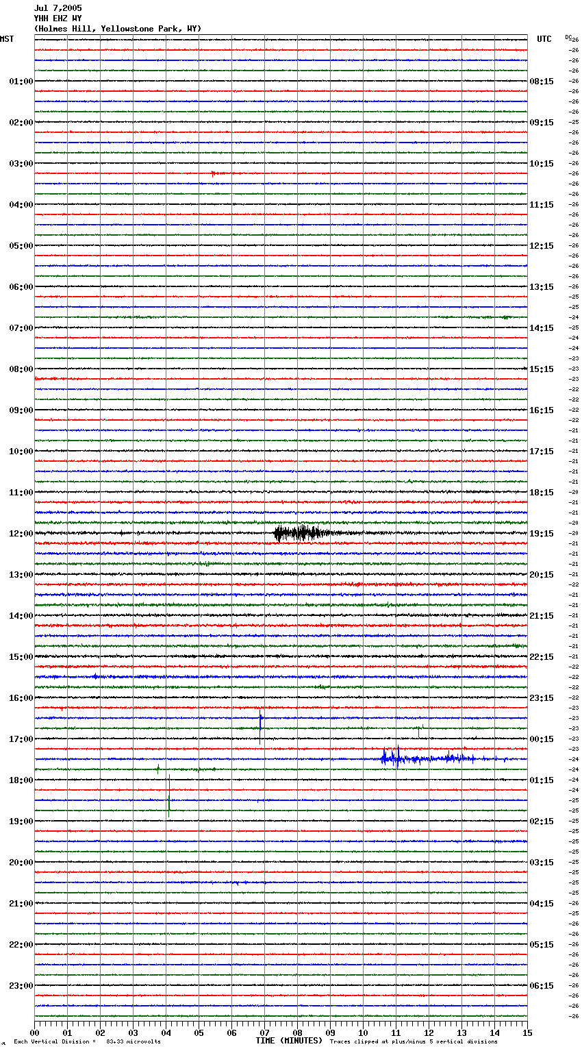Select the 06:00 MST time label
The width and height of the screenshot is (582, 1051).
21,287
